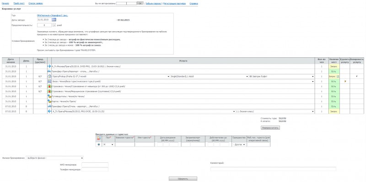Click the bus icon of Аэропорт - отель transfer
Viewport: 366px width, 182px height.
pyautogui.click(x=49, y=72)
